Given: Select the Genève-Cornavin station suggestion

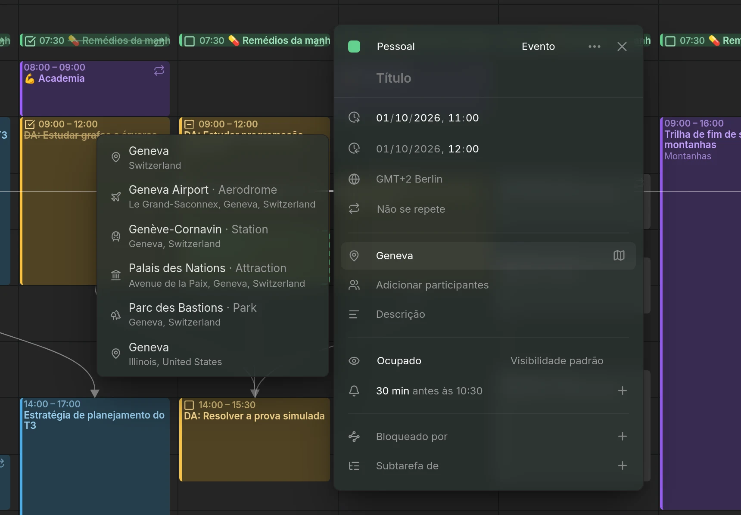Looking at the screenshot, I should [x=213, y=236].
